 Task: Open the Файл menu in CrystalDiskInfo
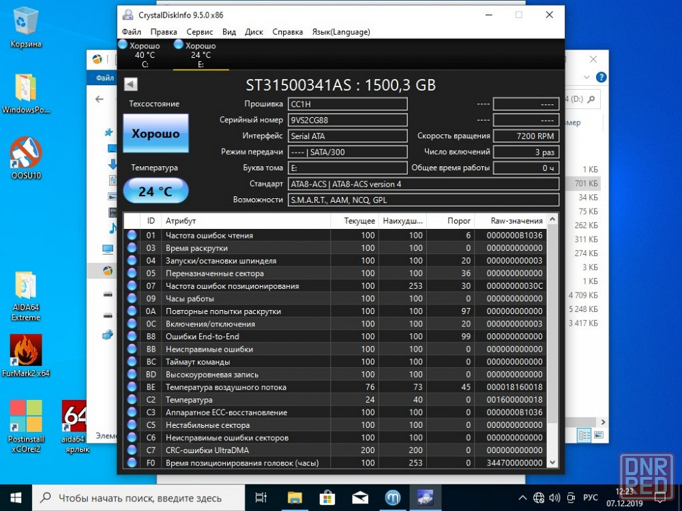(x=132, y=32)
